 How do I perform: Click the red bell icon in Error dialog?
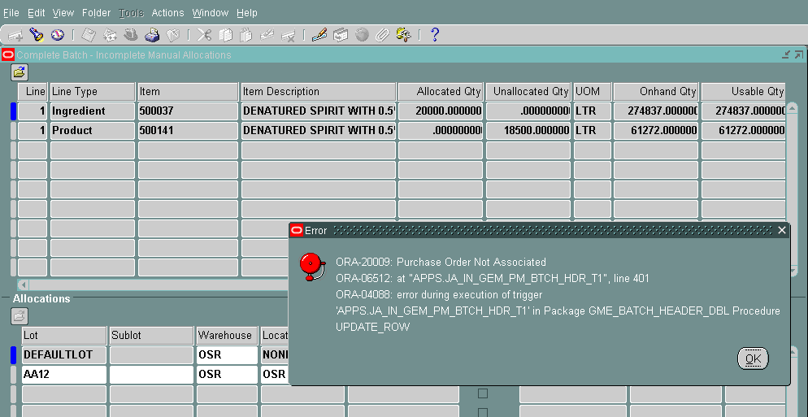[312, 267]
